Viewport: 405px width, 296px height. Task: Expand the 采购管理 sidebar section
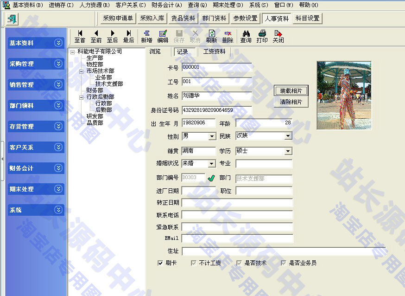59,64
